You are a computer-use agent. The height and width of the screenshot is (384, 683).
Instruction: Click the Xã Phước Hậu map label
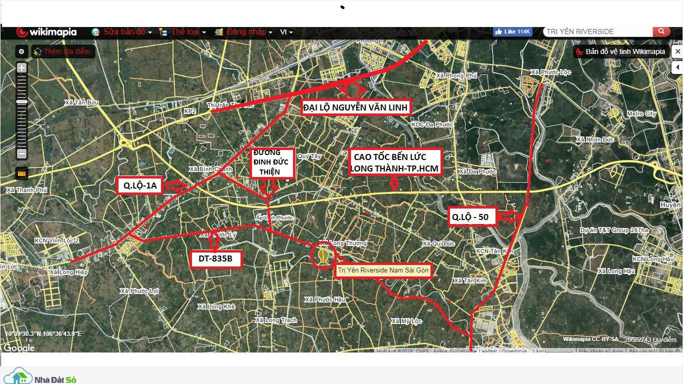[x=325, y=299]
